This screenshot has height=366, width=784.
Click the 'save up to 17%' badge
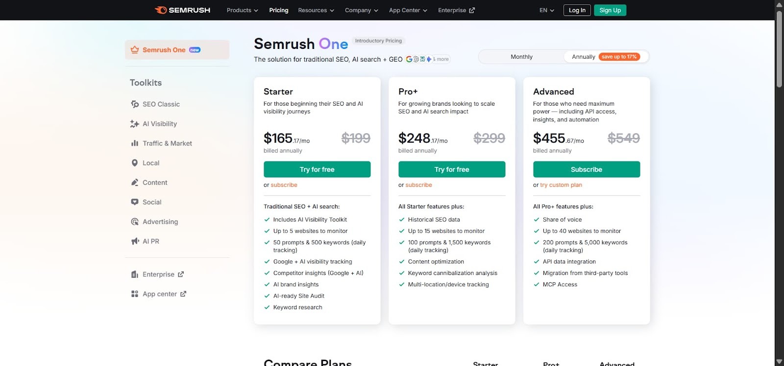(x=619, y=57)
